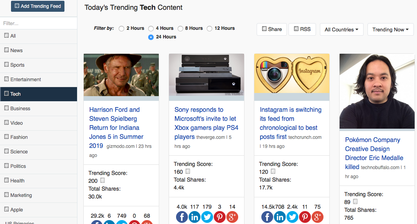Click 'techcrunch.com' source text

tap(305, 137)
